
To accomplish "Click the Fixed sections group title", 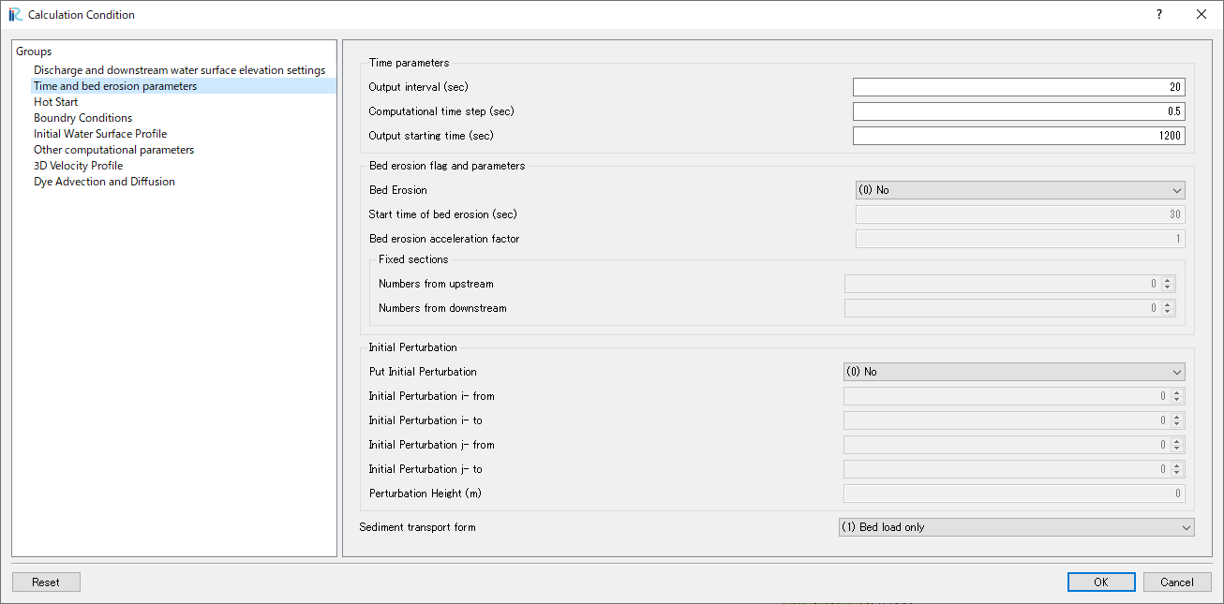I will (x=413, y=259).
